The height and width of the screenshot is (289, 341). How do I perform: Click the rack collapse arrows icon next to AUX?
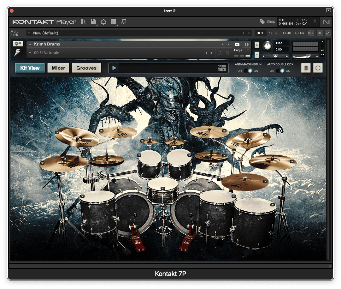coord(327,33)
